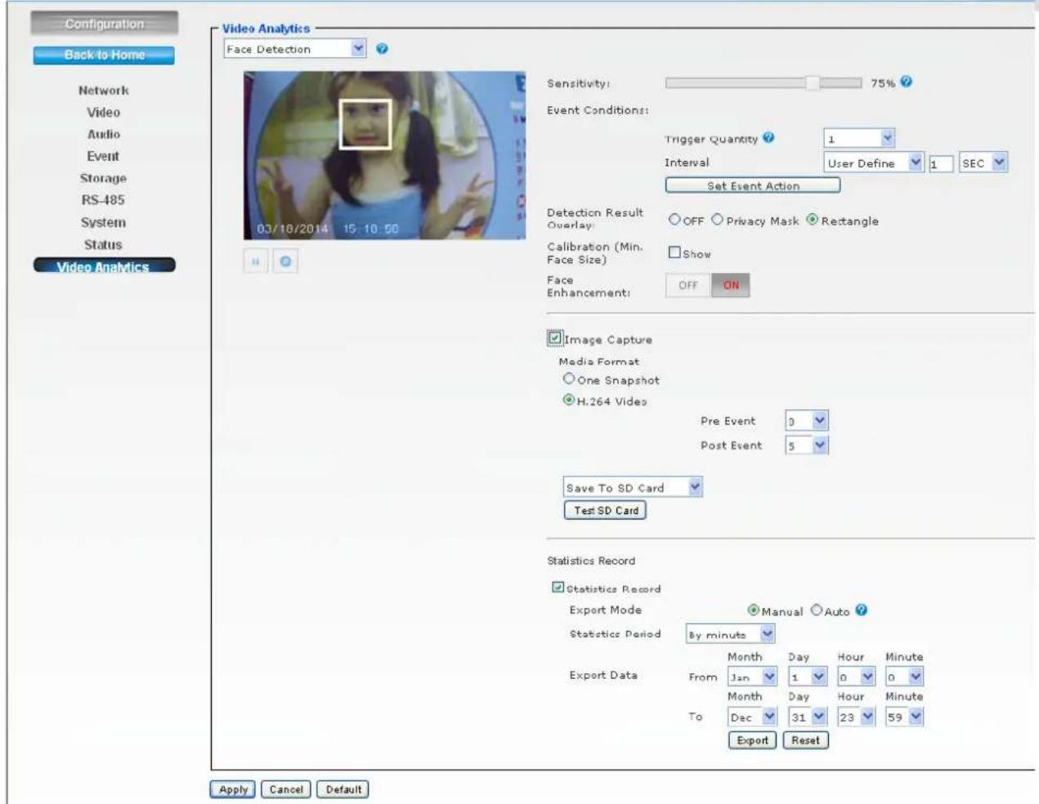This screenshot has height=804, width=1039.
Task: Click the Reset button
Action: click(805, 740)
